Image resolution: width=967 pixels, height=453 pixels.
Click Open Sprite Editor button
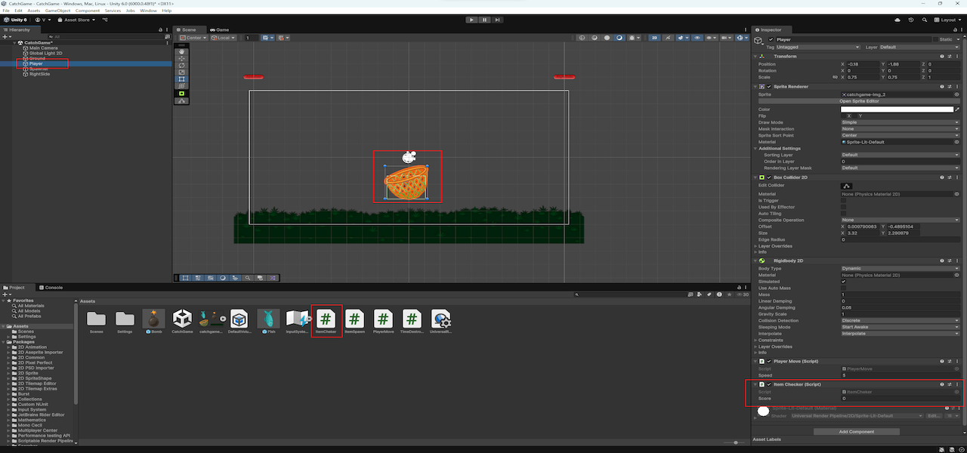[x=859, y=101]
